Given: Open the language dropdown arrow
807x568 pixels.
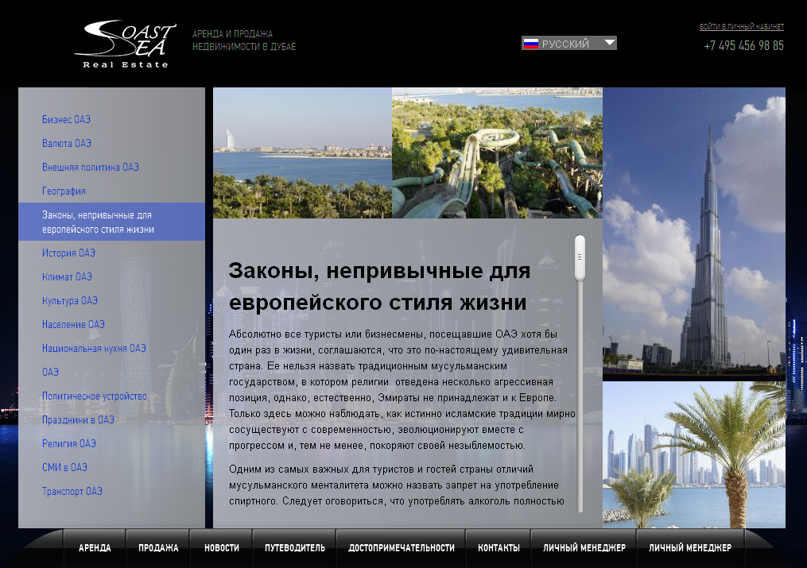Looking at the screenshot, I should pyautogui.click(x=609, y=43).
